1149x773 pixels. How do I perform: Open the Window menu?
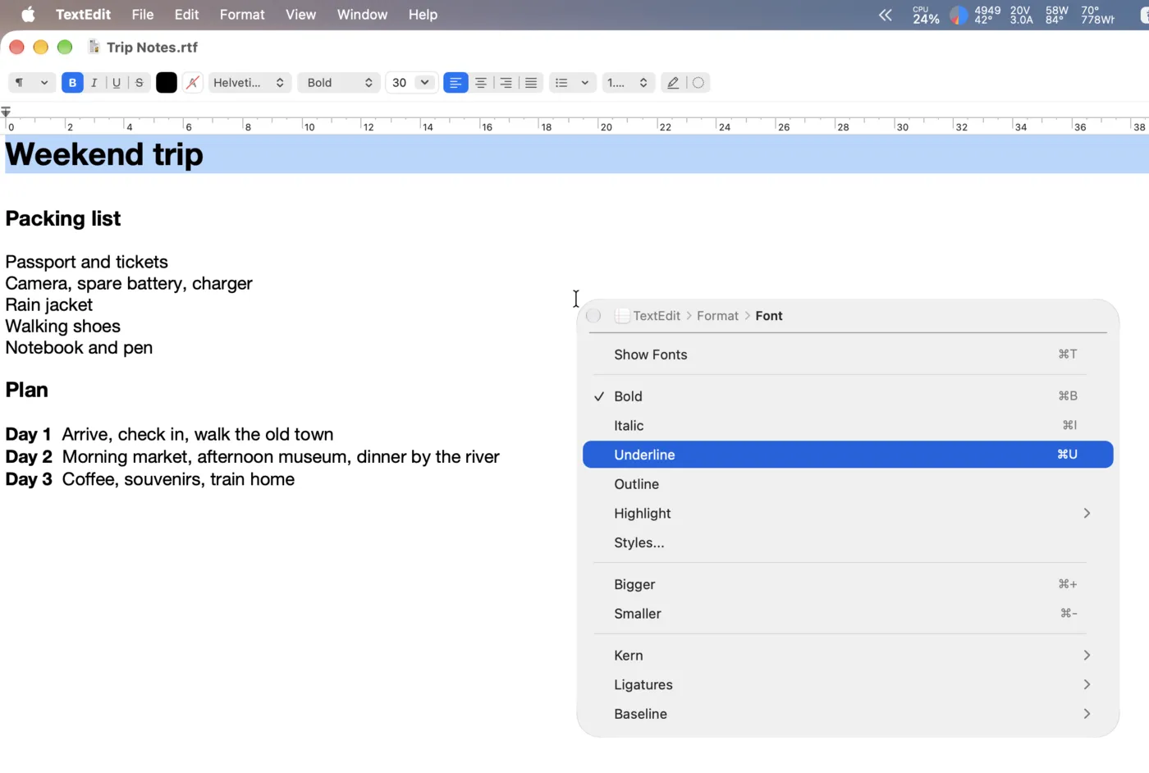tap(362, 15)
